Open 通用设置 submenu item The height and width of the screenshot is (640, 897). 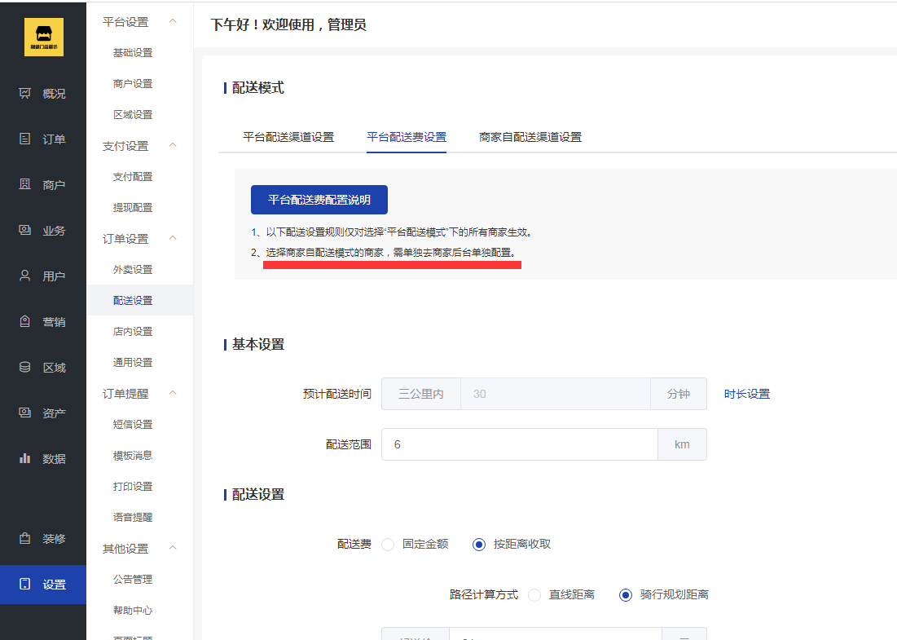pos(133,362)
